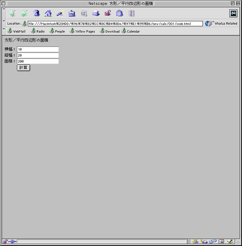Open My Netscape toolbar icon
242x246 pixels.
[x=72, y=13]
